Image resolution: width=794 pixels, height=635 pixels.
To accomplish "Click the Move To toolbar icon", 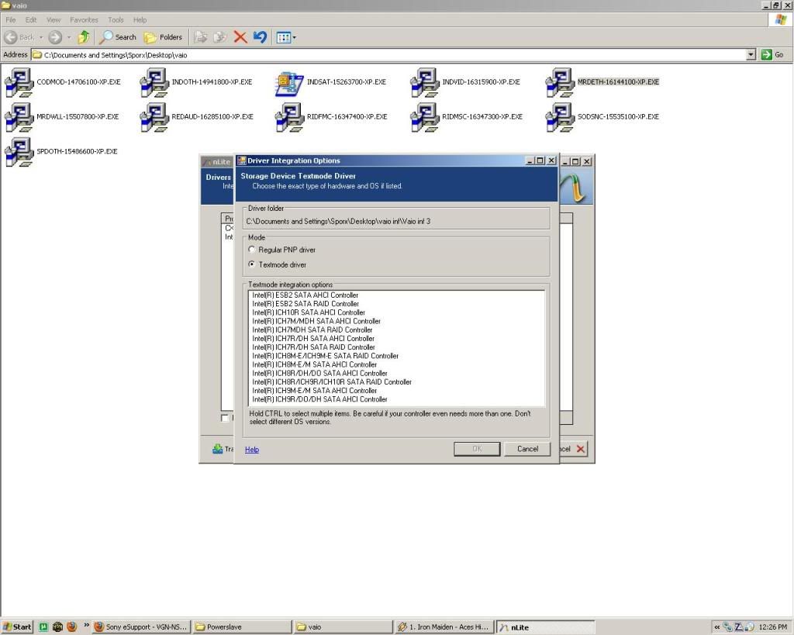I will coord(201,37).
